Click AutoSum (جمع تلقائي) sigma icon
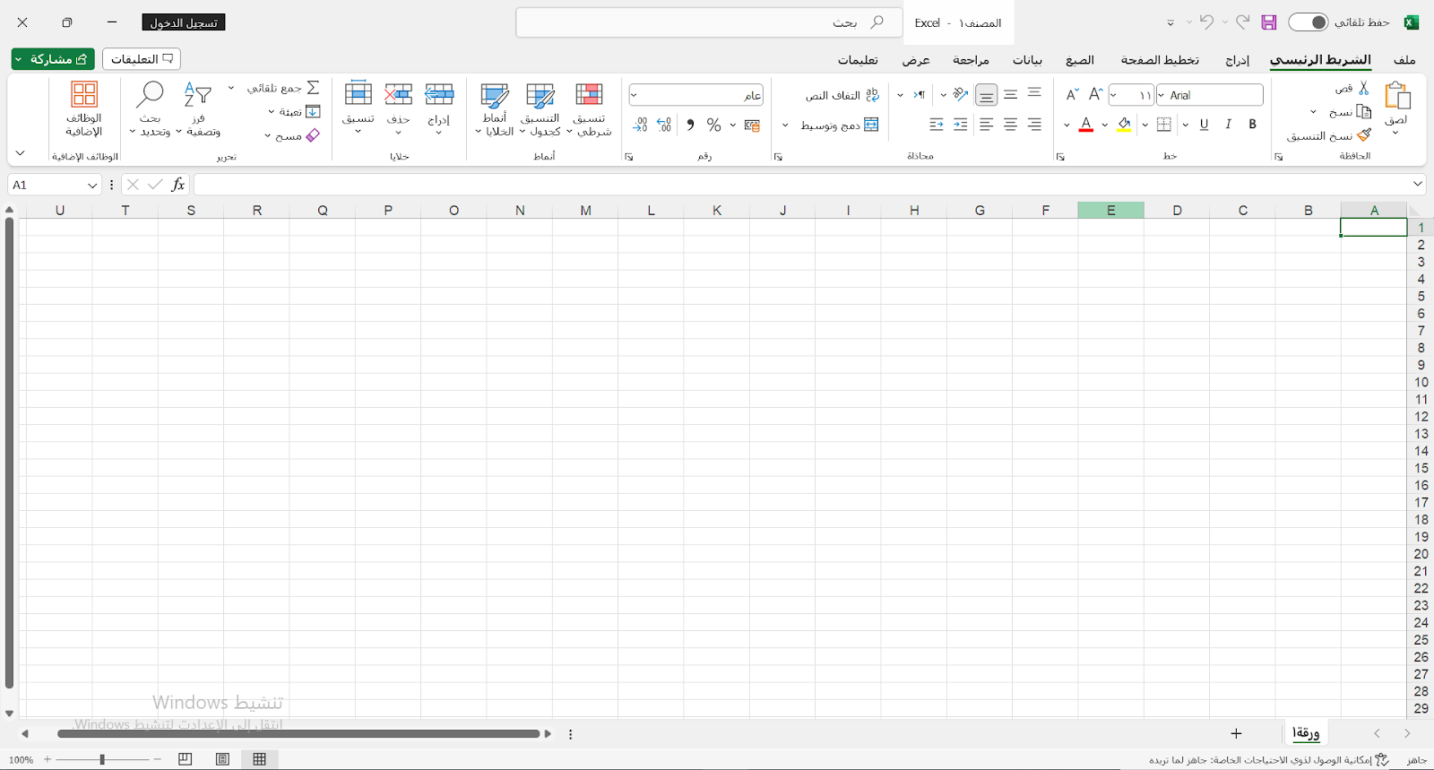Screen dimensions: 1434x770 313,88
